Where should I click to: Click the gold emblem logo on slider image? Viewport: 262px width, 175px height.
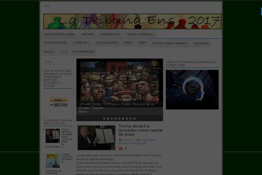coord(154,64)
